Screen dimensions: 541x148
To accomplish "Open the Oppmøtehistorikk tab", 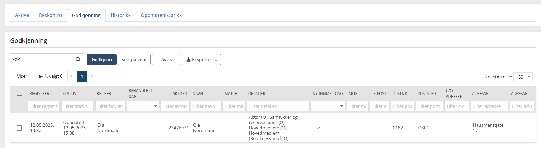I will coord(161,15).
